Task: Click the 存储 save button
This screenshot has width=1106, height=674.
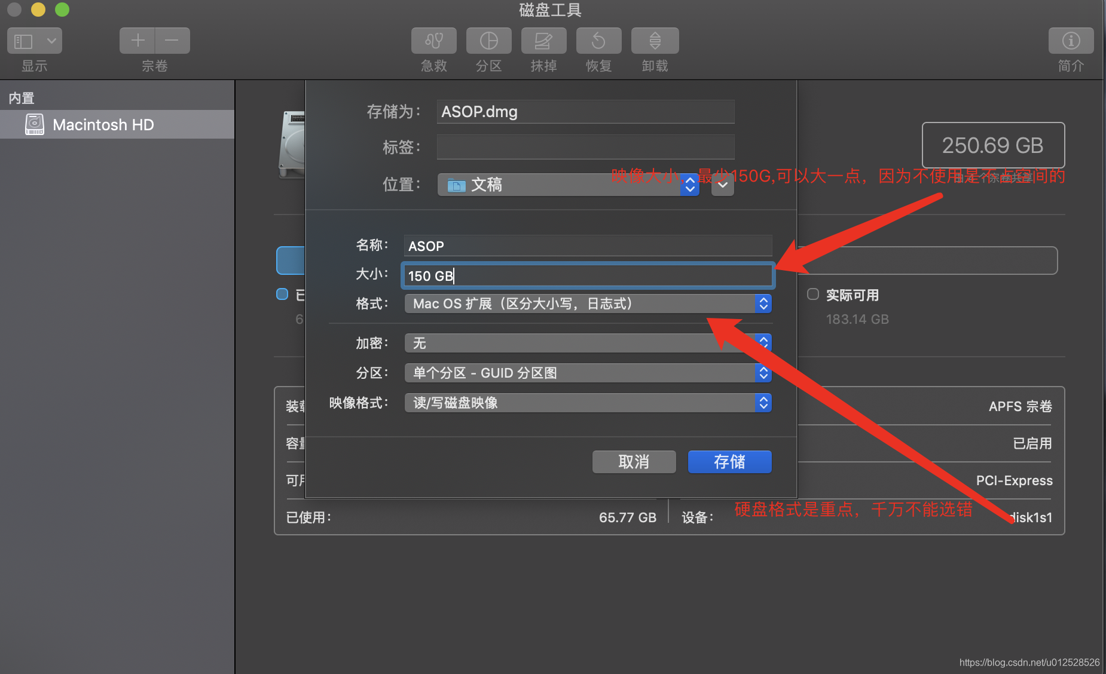Action: tap(729, 462)
